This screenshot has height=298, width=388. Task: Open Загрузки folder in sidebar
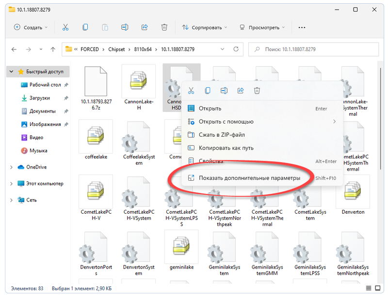(39, 98)
